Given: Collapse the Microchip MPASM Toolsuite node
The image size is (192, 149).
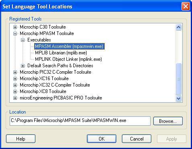Looking at the screenshot, I should click(x=15, y=33).
